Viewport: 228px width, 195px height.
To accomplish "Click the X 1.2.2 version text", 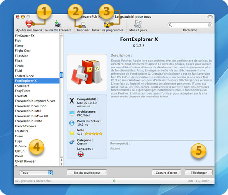I will (x=139, y=46).
